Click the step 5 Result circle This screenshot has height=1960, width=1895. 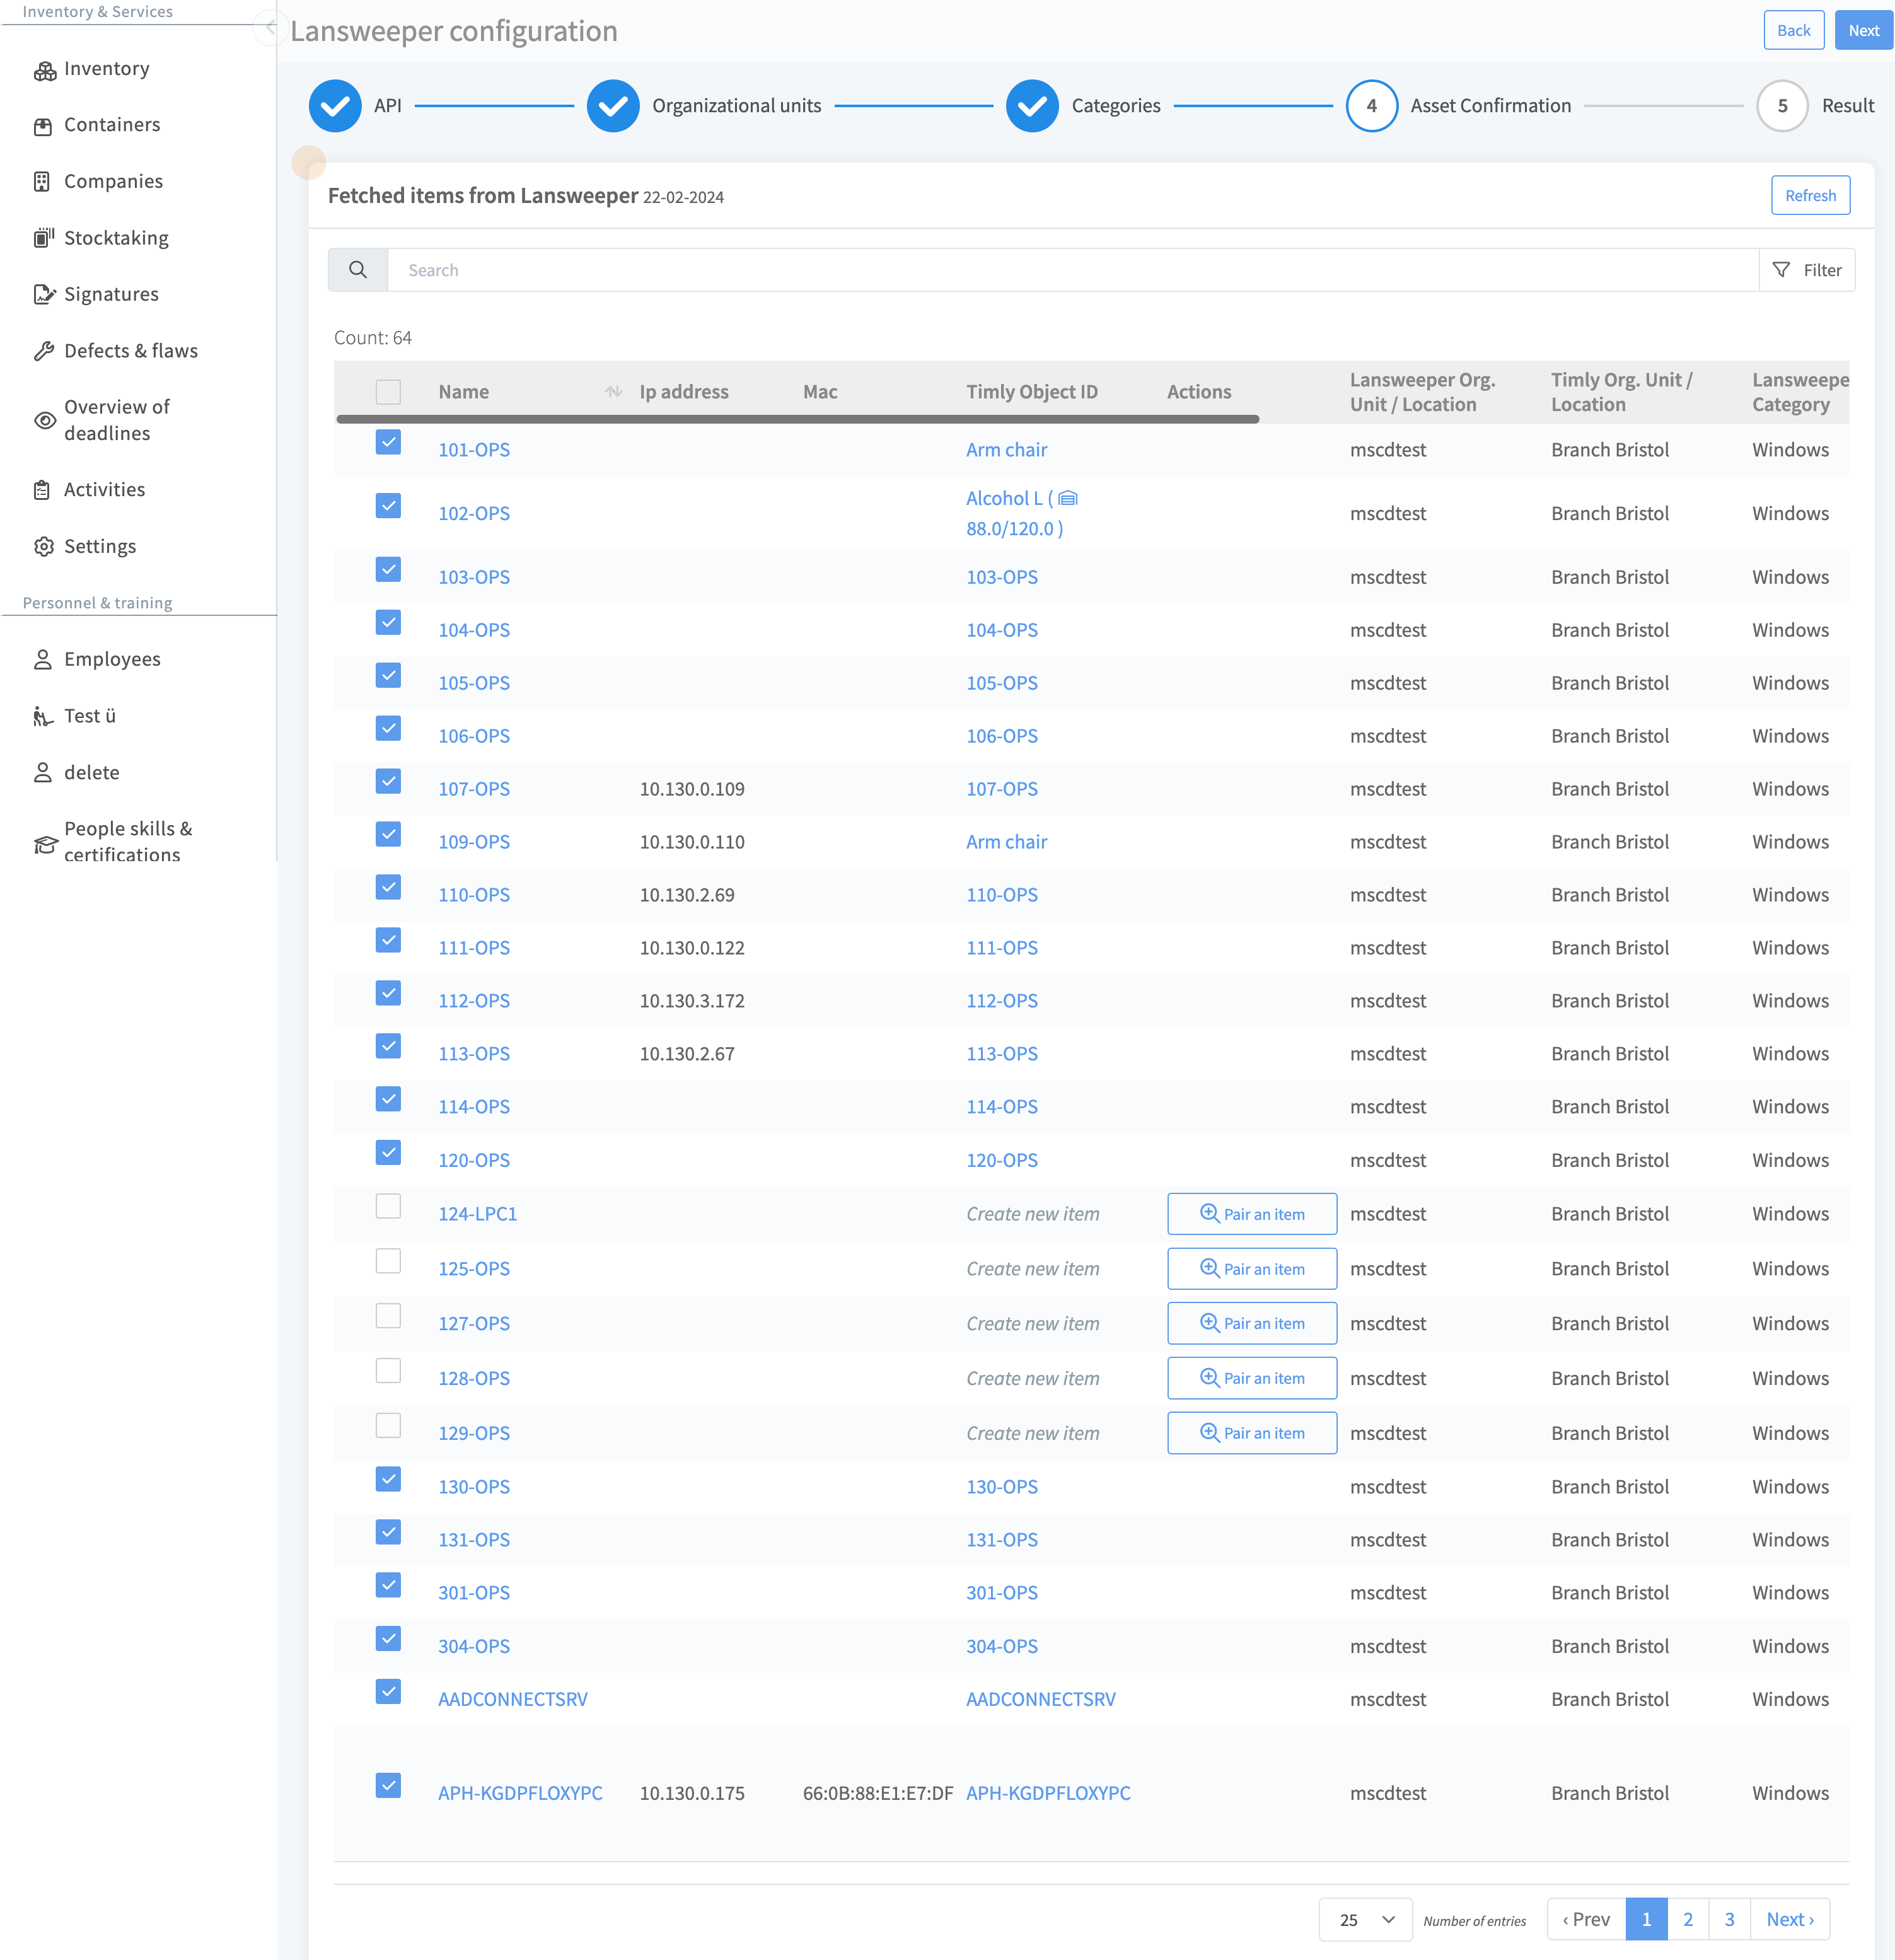(1782, 106)
